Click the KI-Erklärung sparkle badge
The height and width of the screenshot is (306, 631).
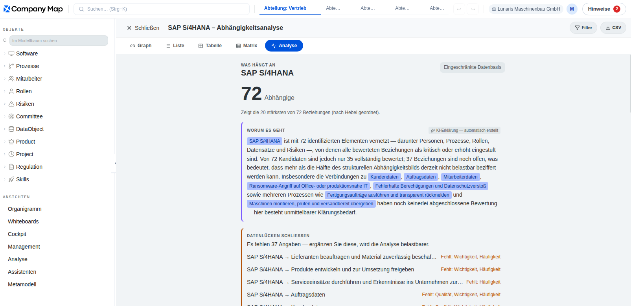click(x=464, y=130)
